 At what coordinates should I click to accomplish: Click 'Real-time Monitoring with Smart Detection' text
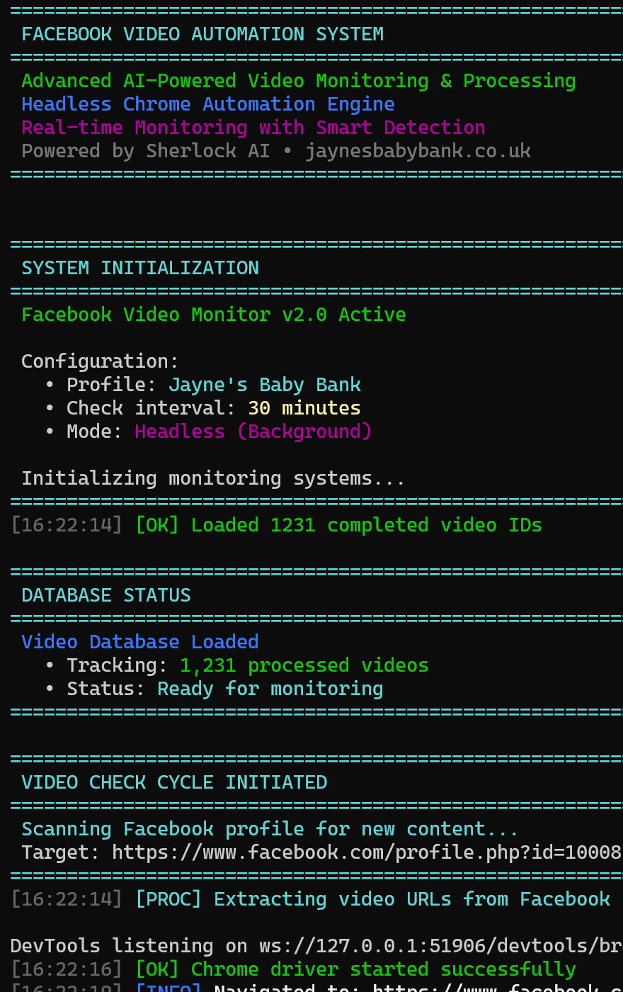pos(253,128)
